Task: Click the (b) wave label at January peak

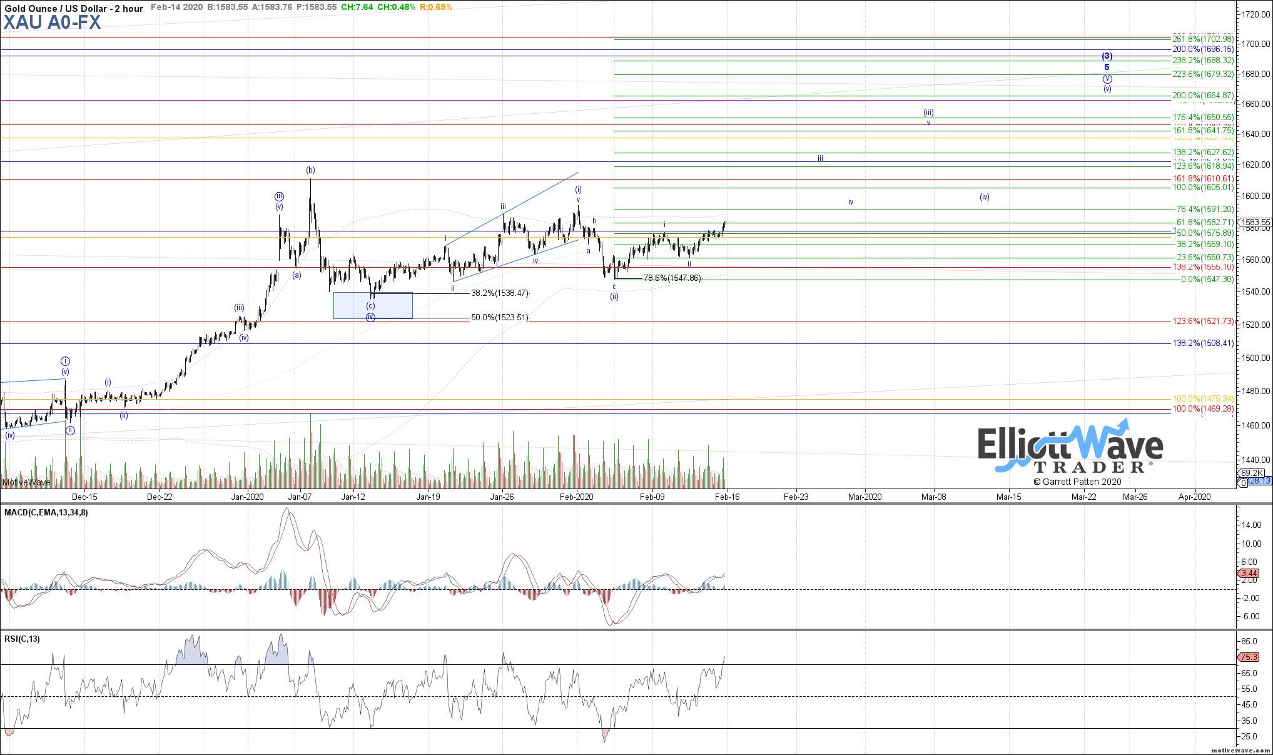Action: (x=310, y=170)
